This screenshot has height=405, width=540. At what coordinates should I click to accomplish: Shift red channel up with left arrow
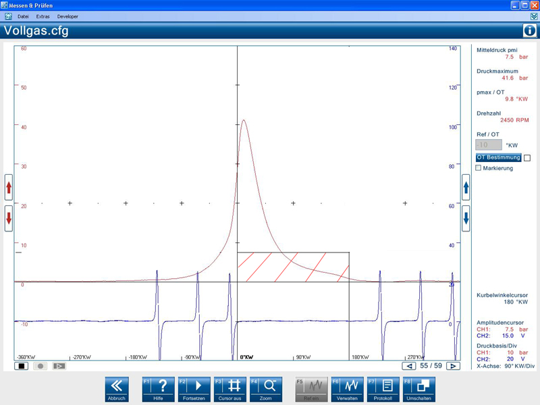9,188
